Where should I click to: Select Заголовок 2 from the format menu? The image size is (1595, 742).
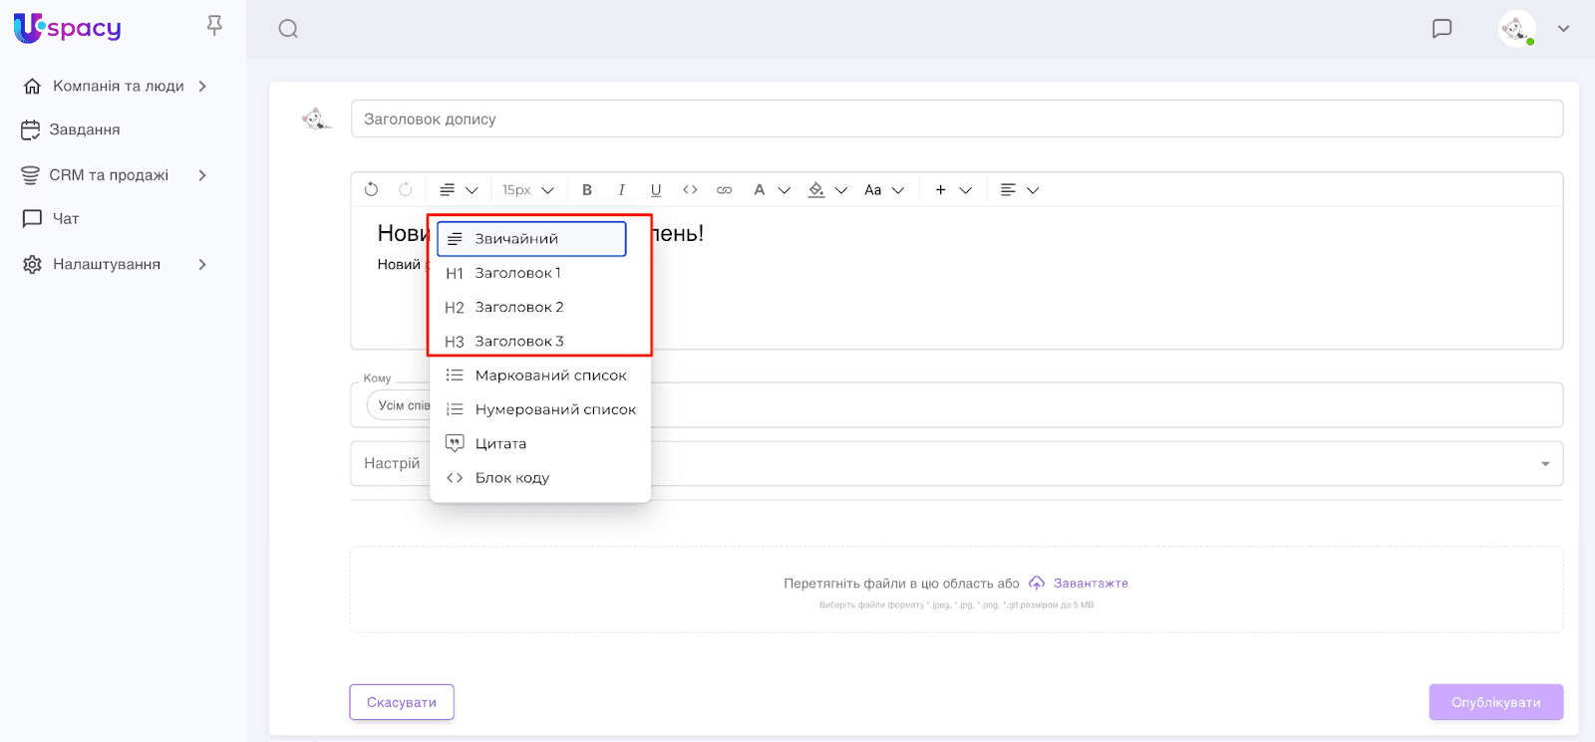click(x=518, y=308)
